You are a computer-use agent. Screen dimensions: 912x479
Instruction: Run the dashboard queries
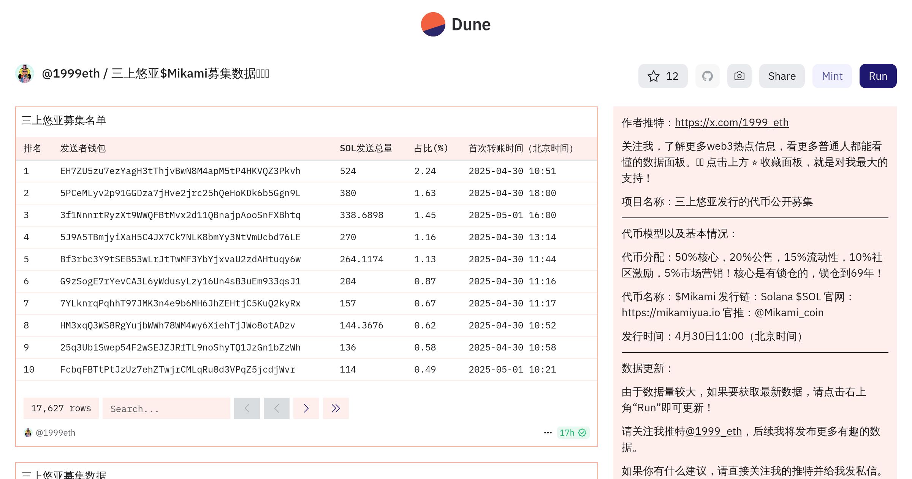click(878, 76)
